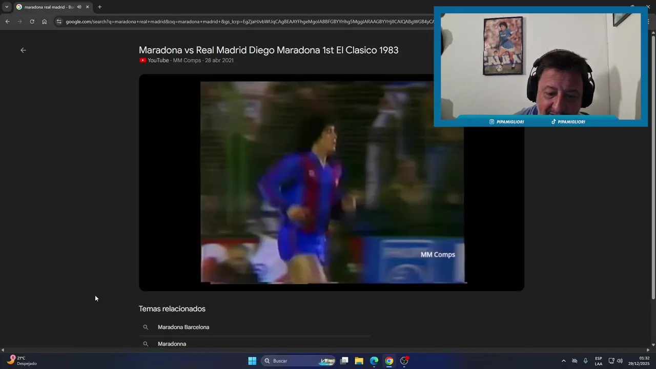
Task: Return to results with page back arrow
Action: coord(23,50)
